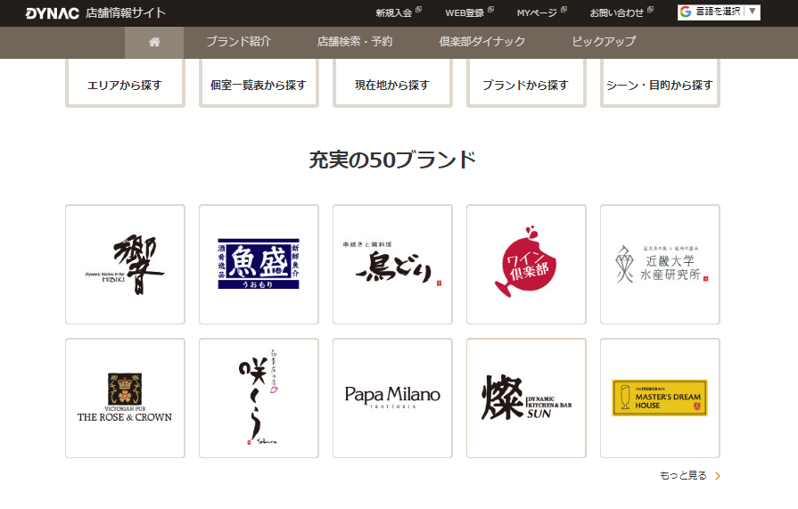798x509 pixels.
Task: Click the もっと見る link
Action: (x=683, y=475)
